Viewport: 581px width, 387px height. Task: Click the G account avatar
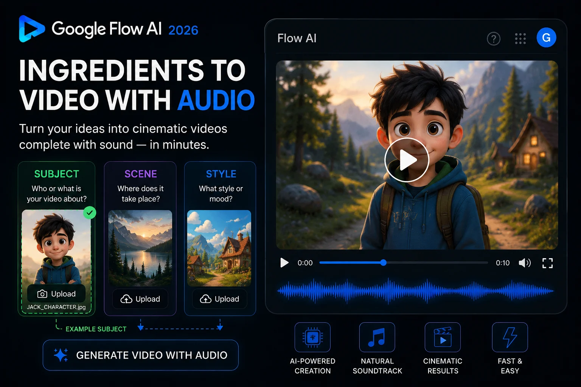546,38
